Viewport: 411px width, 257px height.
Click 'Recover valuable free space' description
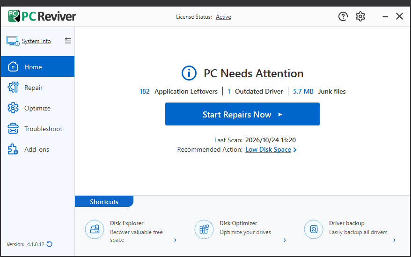(136, 236)
